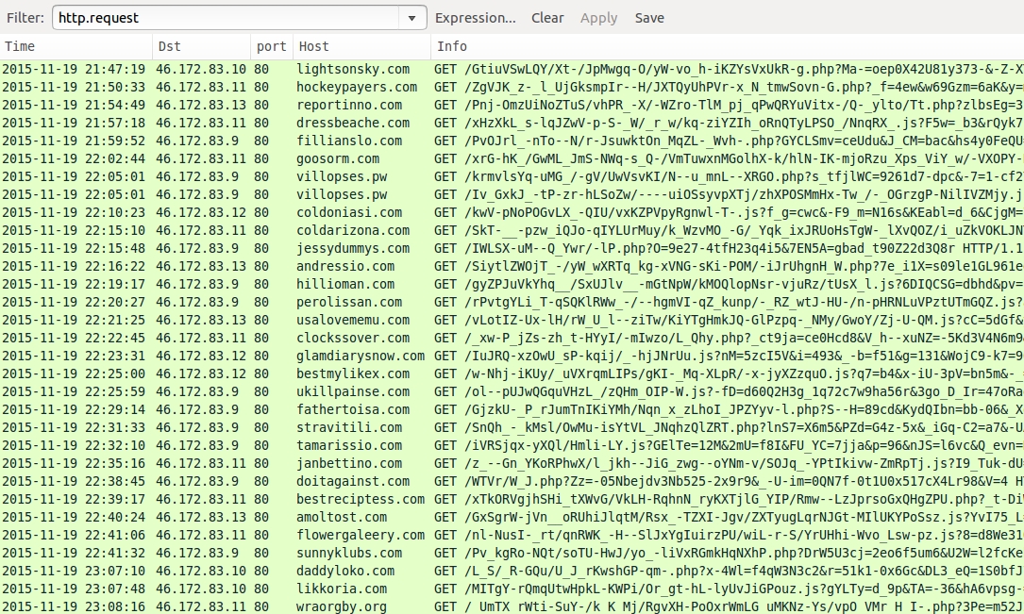This screenshot has width=1024, height=614.
Task: Click the Apply filter button
Action: tap(598, 18)
